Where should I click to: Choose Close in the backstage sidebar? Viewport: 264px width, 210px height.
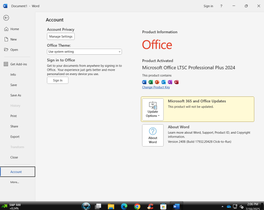click(x=14, y=157)
